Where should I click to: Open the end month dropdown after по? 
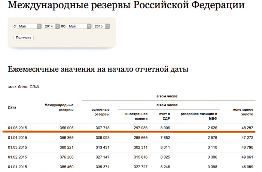click(79, 26)
